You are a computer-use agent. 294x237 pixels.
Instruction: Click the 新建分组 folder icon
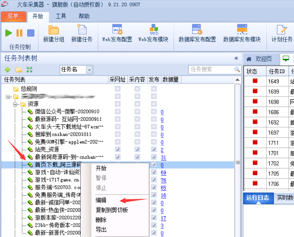pyautogui.click(x=54, y=30)
